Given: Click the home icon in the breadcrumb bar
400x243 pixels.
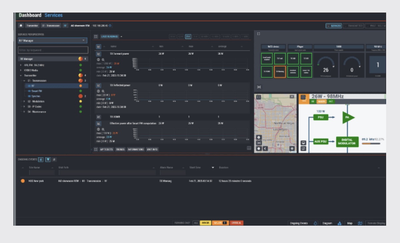Looking at the screenshot, I should coord(21,25).
